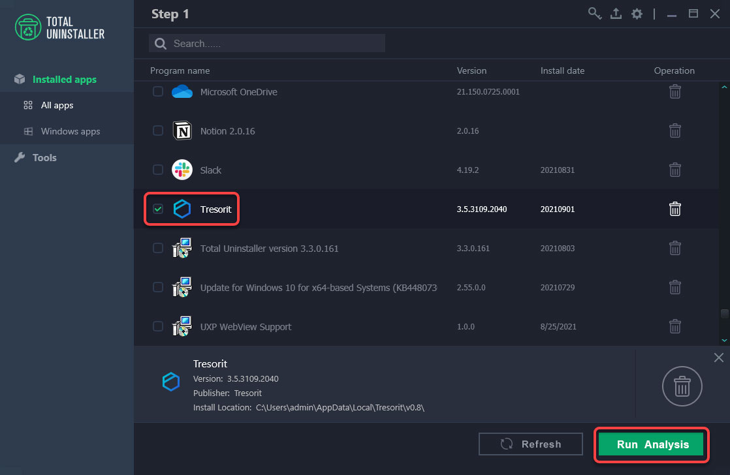Select the Microsoft OneDrive program name
This screenshot has width=730, height=475.
238,92
